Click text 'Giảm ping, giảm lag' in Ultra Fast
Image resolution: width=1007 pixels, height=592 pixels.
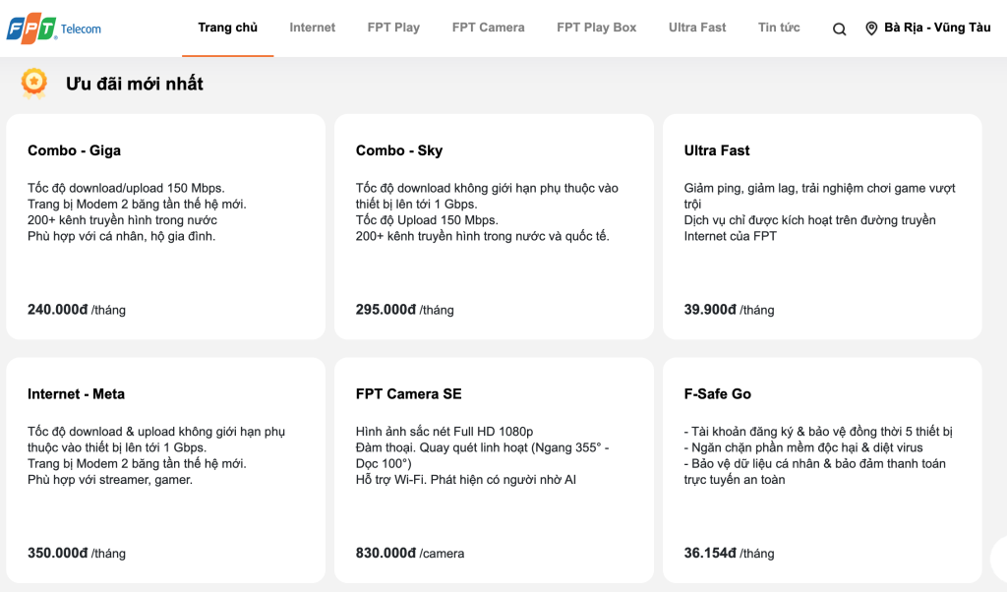click(739, 188)
